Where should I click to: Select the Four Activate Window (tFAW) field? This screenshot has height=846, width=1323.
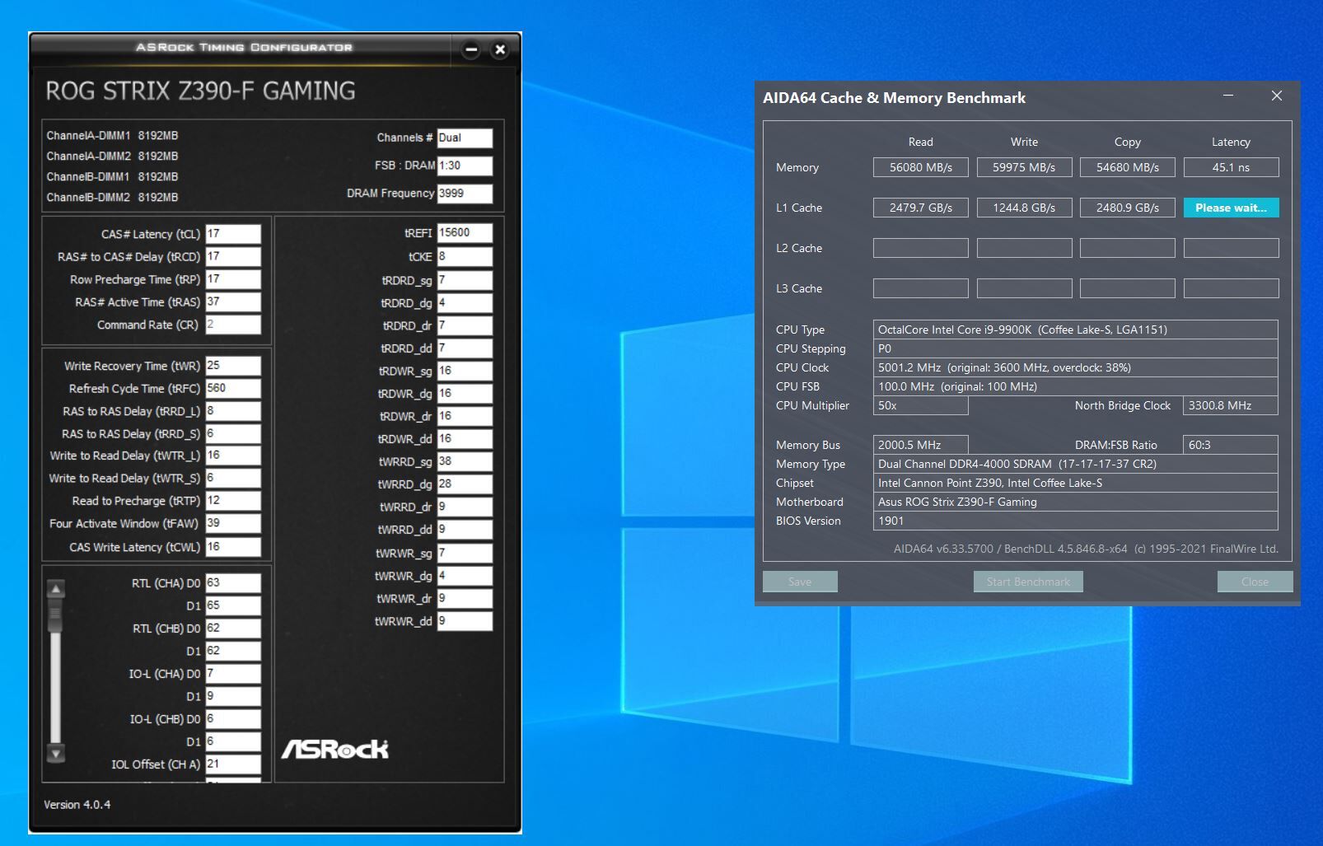coord(233,523)
